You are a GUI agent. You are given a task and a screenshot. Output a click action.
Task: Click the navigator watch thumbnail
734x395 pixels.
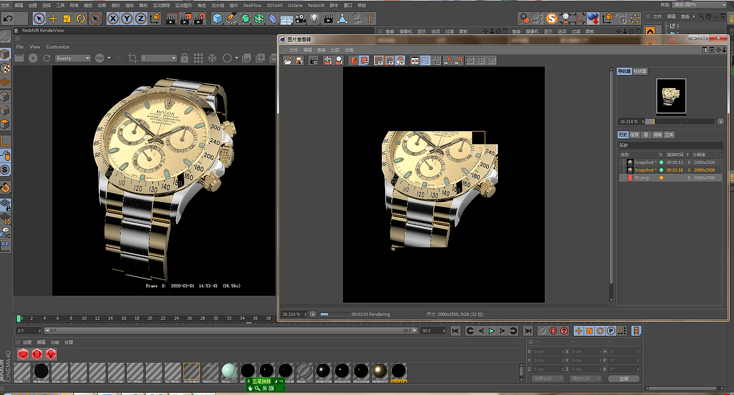coord(671,96)
